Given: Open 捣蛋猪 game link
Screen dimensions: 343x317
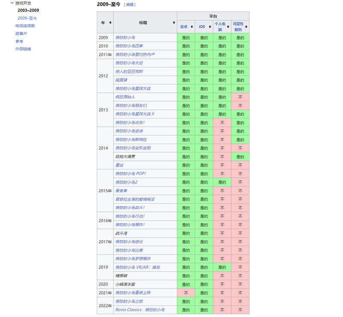Looking at the screenshot, I should pyautogui.click(x=121, y=80).
